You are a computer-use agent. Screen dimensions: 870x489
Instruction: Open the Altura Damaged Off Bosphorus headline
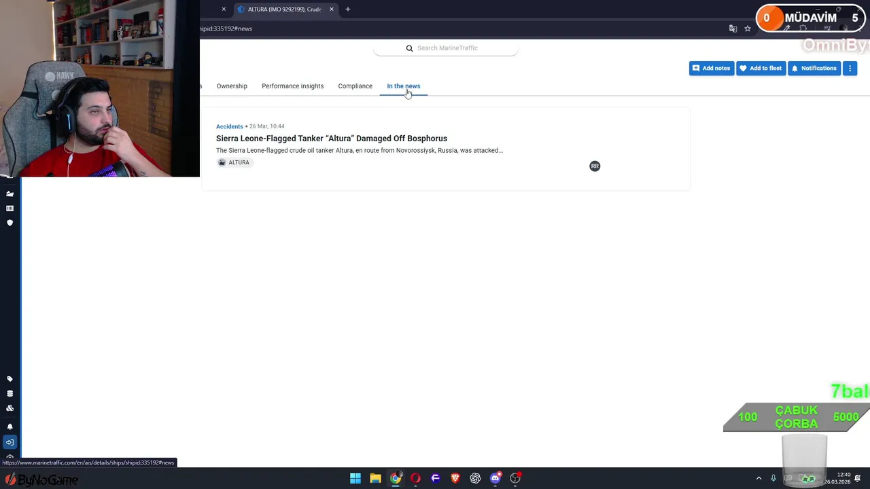click(x=332, y=139)
